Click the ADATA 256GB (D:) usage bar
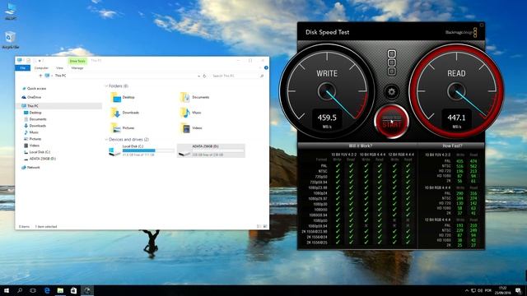Screen dimensions: 527x296 tap(218, 150)
